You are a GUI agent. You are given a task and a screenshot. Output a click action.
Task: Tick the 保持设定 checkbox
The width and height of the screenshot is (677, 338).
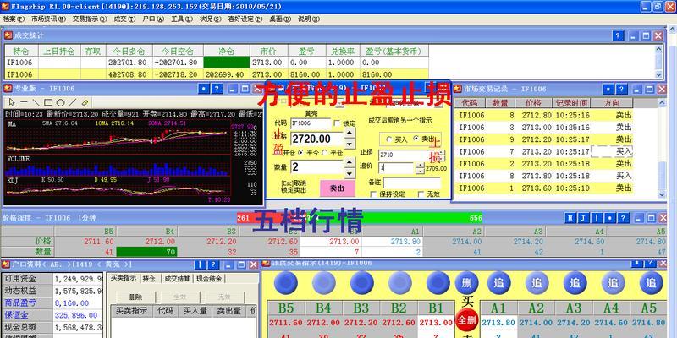point(374,194)
